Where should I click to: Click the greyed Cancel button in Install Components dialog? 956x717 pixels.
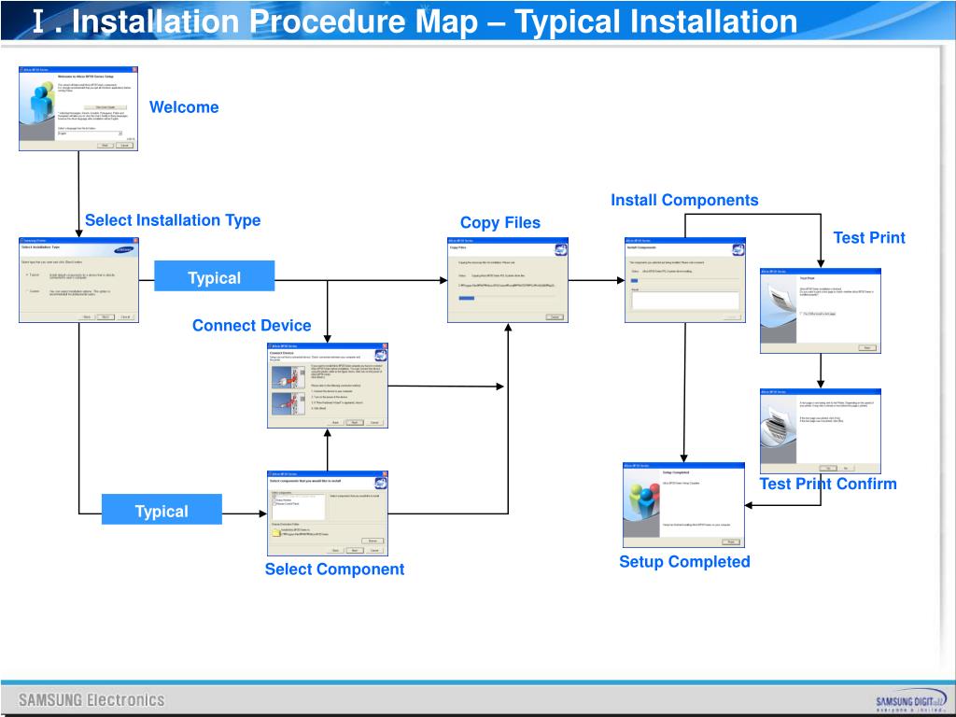(x=732, y=317)
